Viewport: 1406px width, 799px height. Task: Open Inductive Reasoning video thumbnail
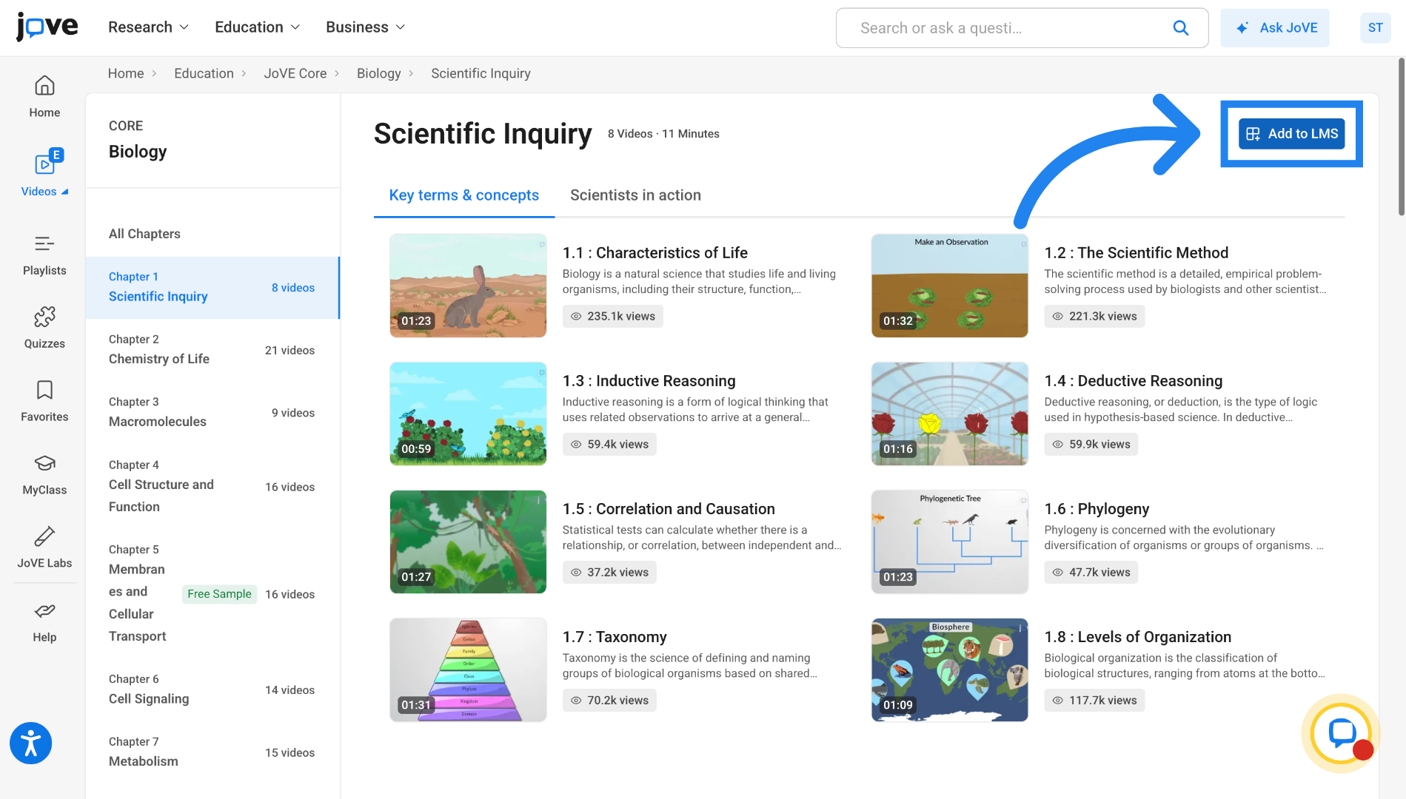(468, 414)
